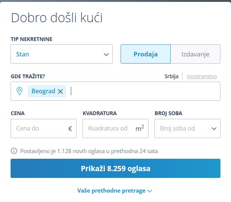
Task: Click the m² unit symbol
Action: point(139,128)
